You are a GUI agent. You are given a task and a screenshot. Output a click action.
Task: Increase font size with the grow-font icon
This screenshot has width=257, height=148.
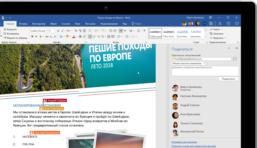[x=58, y=31]
